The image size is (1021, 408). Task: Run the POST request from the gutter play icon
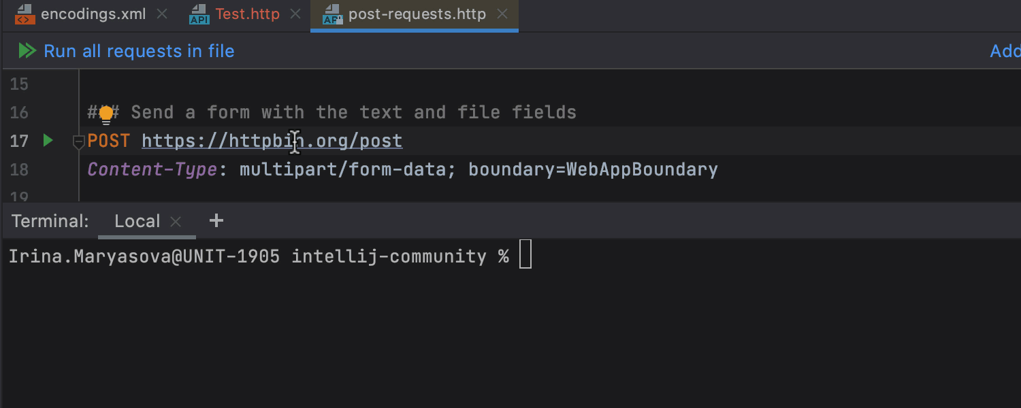click(x=47, y=140)
